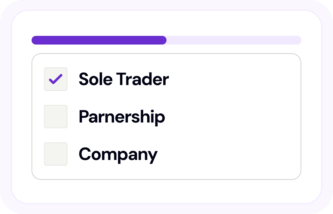The image size is (333, 214).
Task: Click the unfilled light progress track
Action: (x=234, y=40)
